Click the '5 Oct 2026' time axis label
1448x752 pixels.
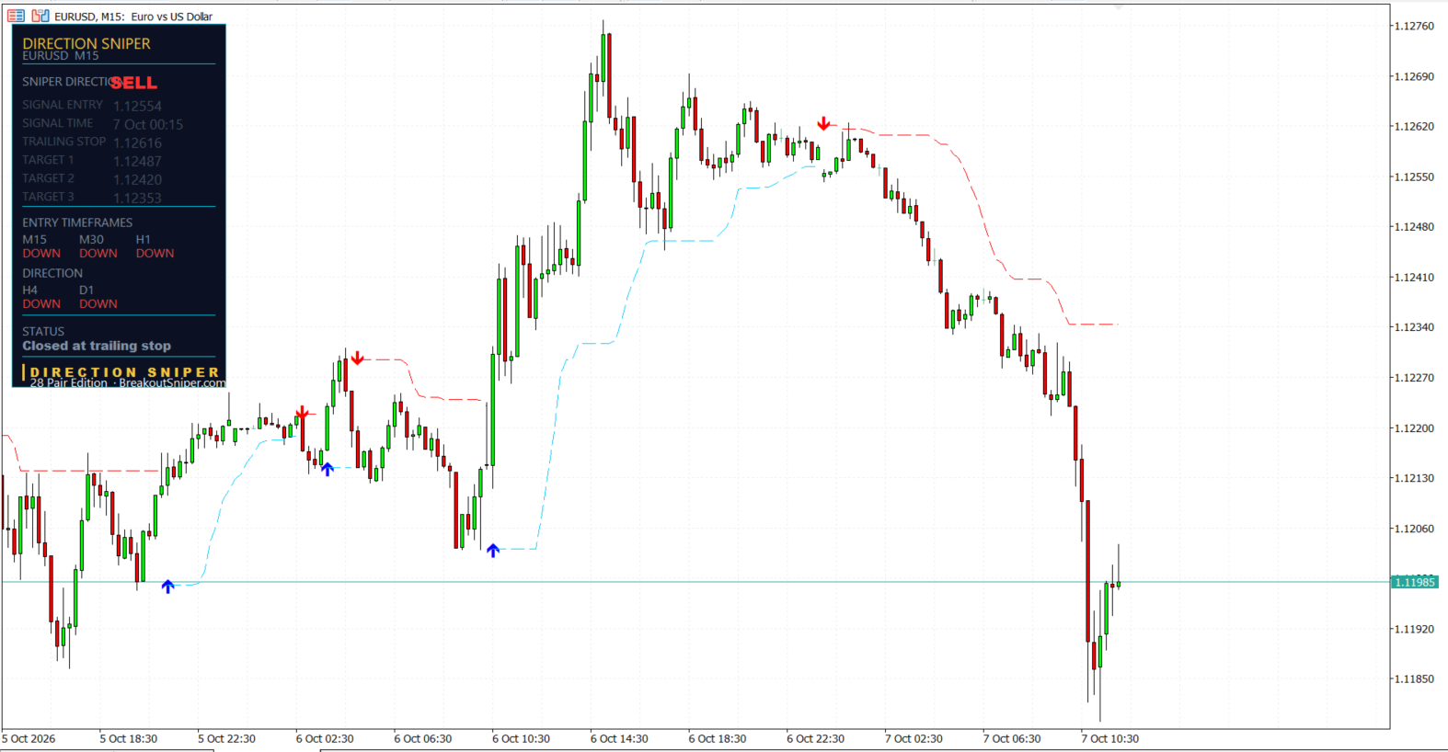coord(29,738)
